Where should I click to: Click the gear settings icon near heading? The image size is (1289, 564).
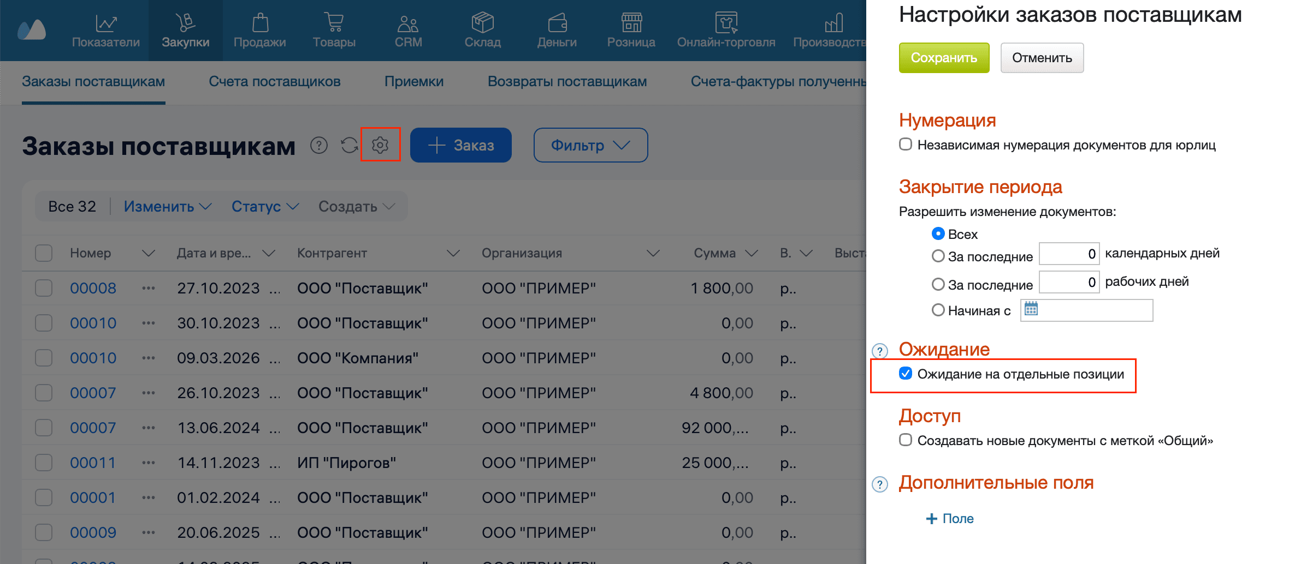[380, 145]
